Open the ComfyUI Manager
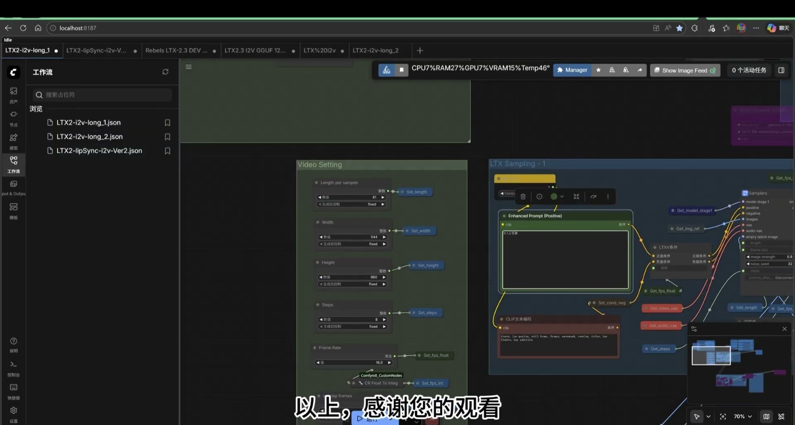The height and width of the screenshot is (425, 795). tap(572, 70)
